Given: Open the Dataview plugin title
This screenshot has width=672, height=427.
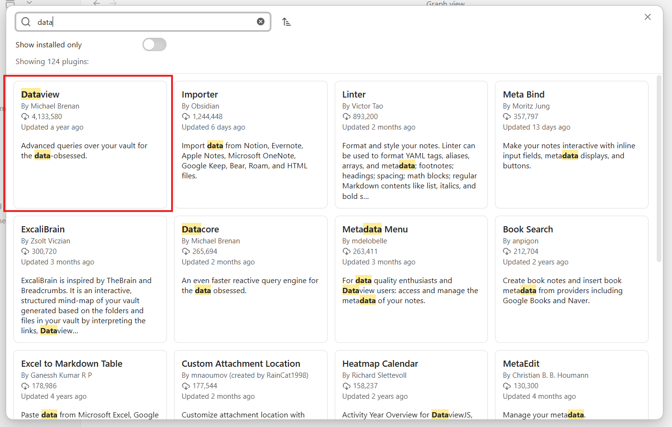Looking at the screenshot, I should click(x=40, y=95).
